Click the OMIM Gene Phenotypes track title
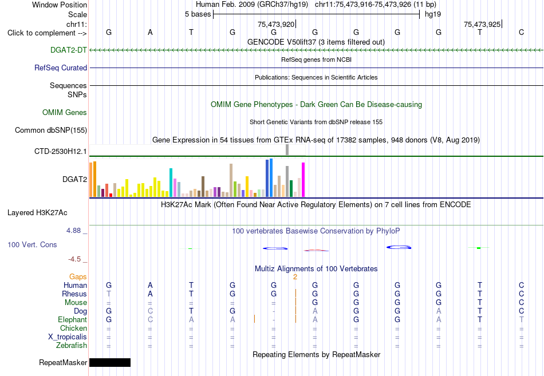 [316, 104]
